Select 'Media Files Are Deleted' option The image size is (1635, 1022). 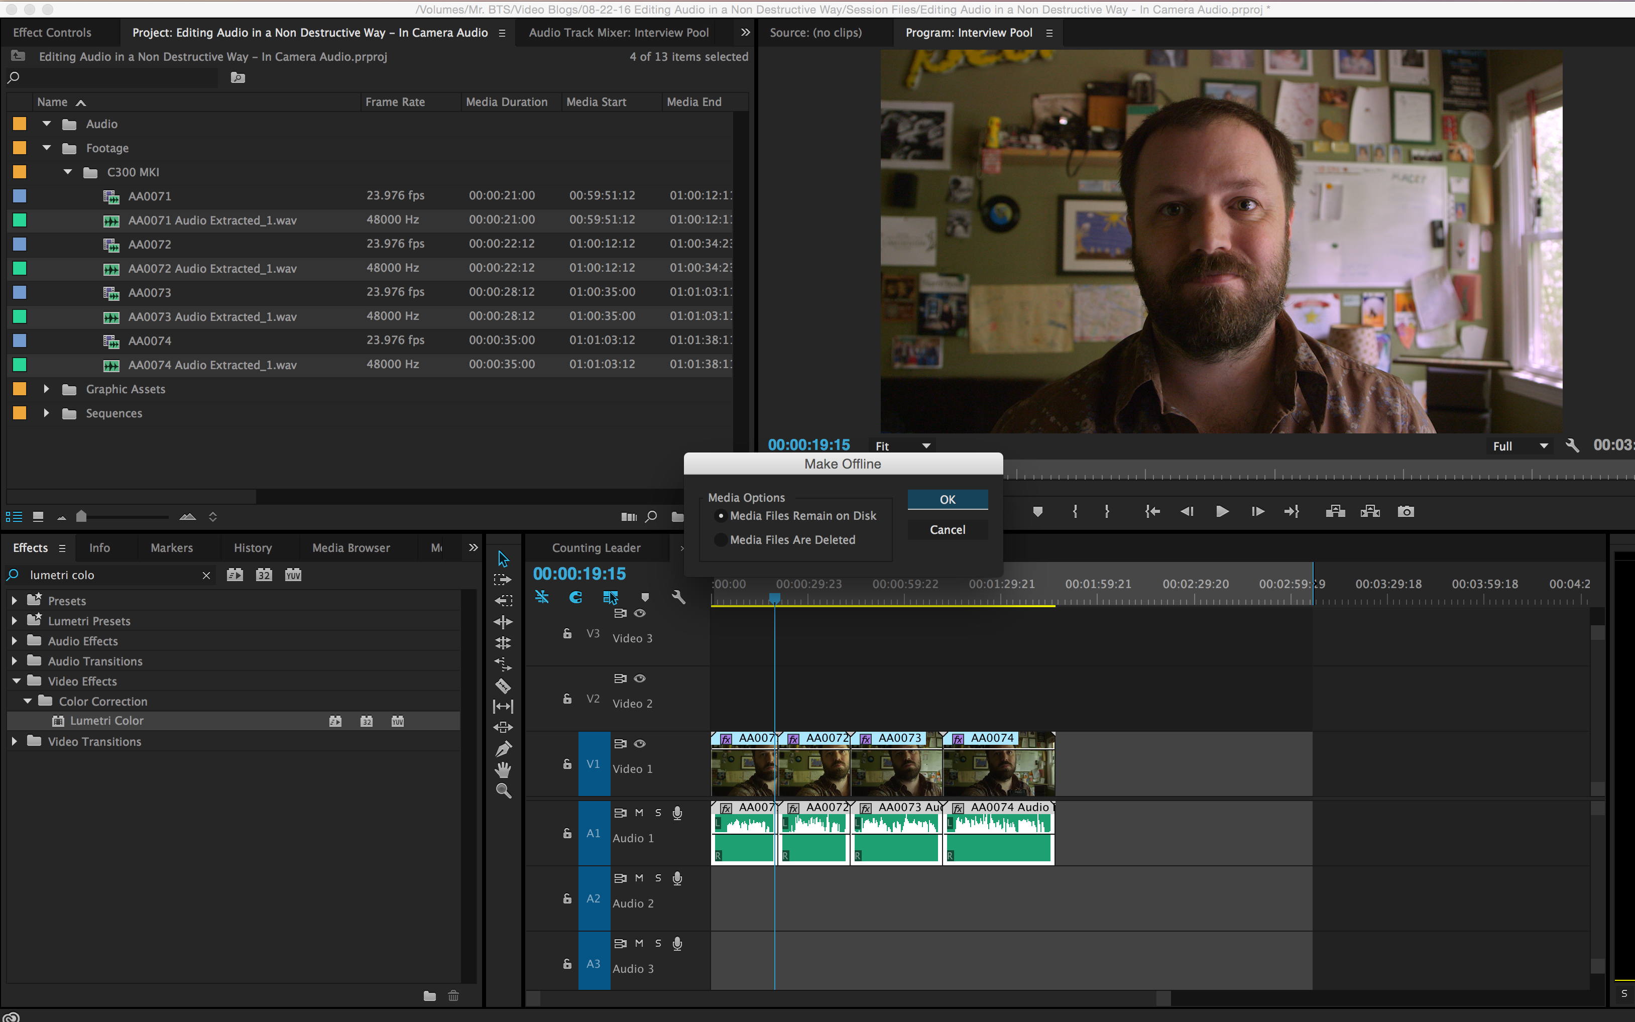[719, 539]
